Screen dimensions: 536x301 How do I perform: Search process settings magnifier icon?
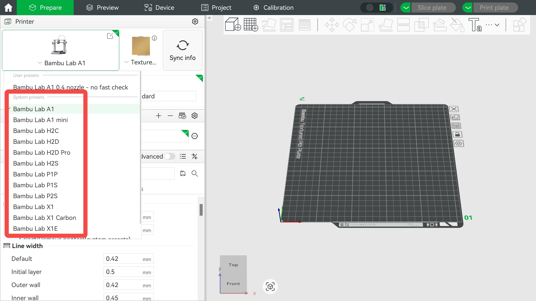click(x=195, y=173)
